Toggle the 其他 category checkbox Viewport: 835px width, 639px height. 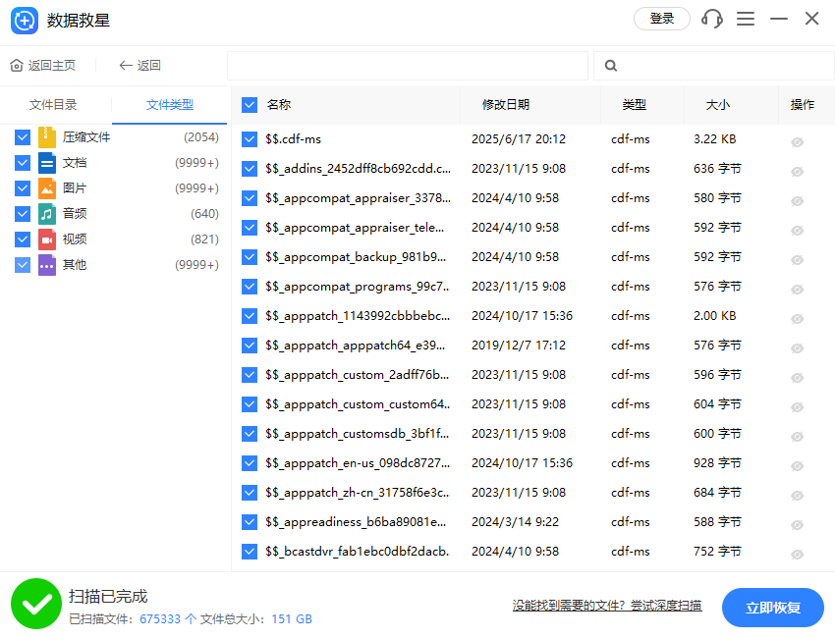(23, 265)
